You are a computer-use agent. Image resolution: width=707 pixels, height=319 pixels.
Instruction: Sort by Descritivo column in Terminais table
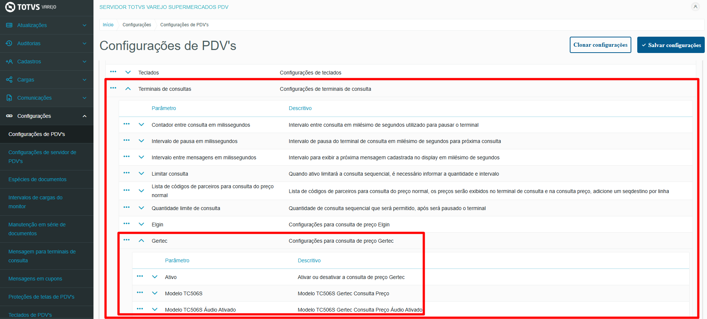pyautogui.click(x=300, y=108)
